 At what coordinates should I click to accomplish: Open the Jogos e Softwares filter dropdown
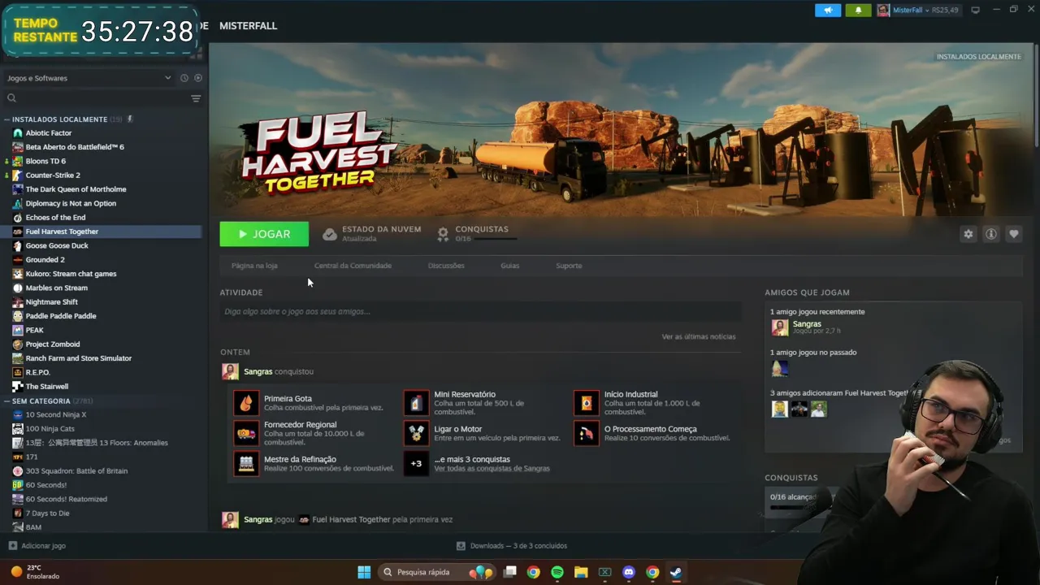point(89,78)
